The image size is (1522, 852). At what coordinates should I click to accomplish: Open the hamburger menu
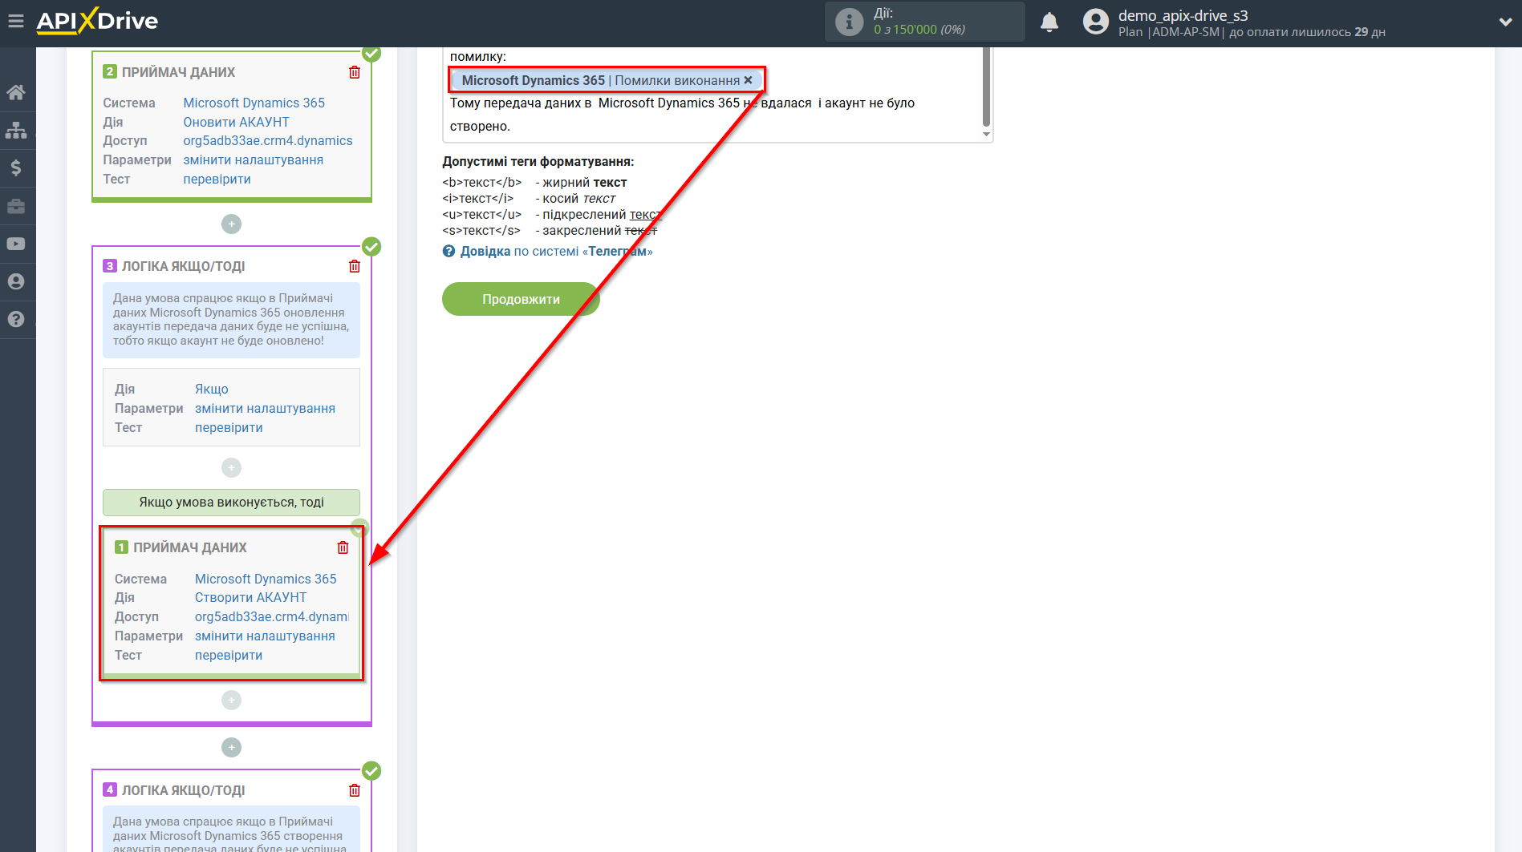point(16,21)
